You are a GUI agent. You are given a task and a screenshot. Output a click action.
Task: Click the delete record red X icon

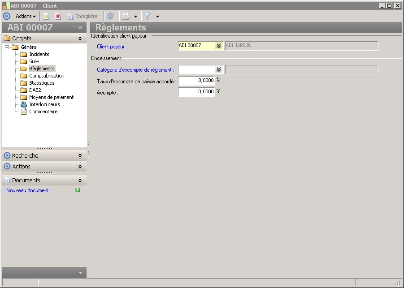58,16
